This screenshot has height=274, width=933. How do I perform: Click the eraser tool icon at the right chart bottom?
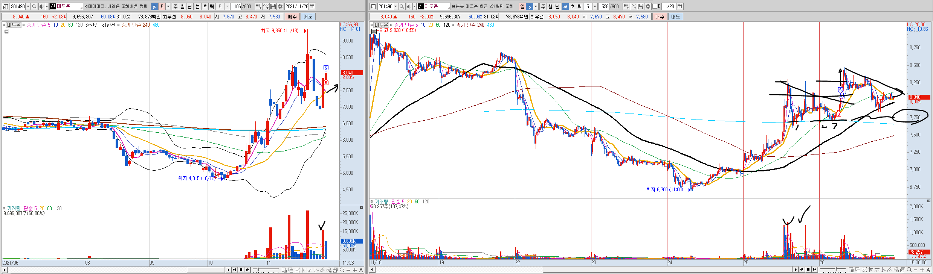(x=896, y=269)
